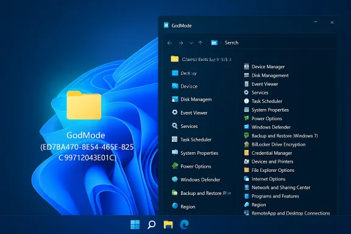Screen dimensions: 351x234
Task: Click the Windows Defender icon in right list
Action: click(x=246, y=127)
